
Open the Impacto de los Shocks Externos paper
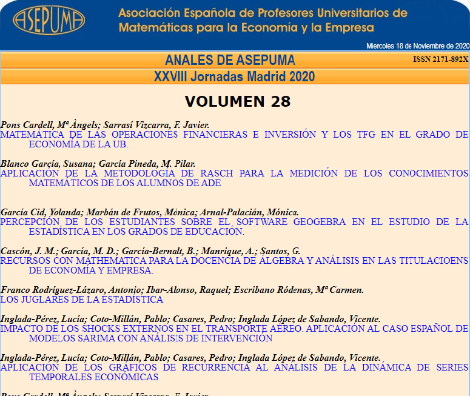point(234,334)
